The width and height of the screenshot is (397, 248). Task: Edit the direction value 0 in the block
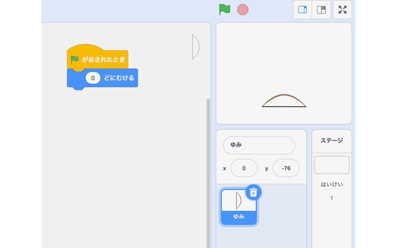coord(92,78)
